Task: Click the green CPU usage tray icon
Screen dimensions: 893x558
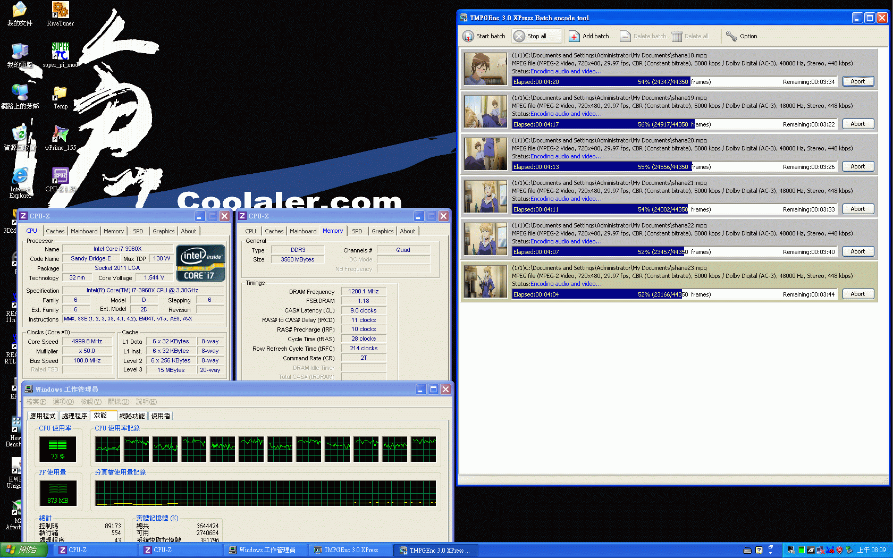Action: (x=801, y=550)
